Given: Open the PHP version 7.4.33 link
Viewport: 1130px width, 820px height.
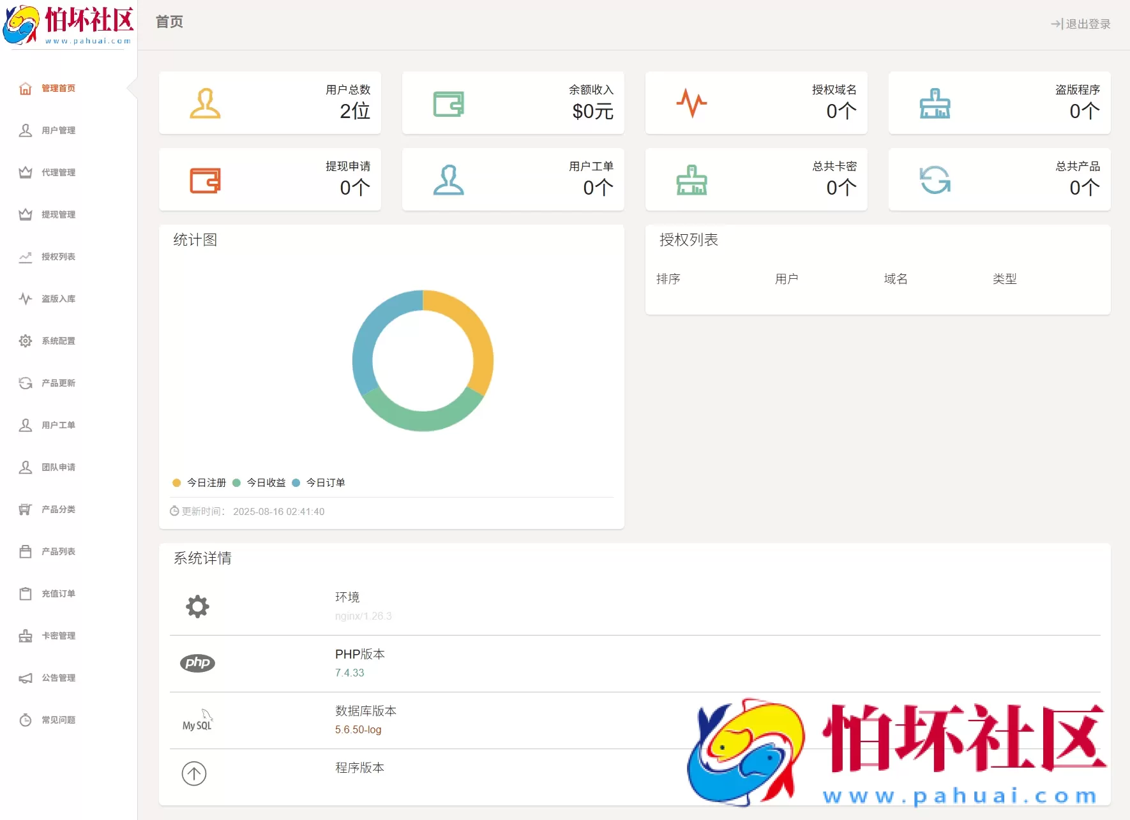Looking at the screenshot, I should point(349,672).
